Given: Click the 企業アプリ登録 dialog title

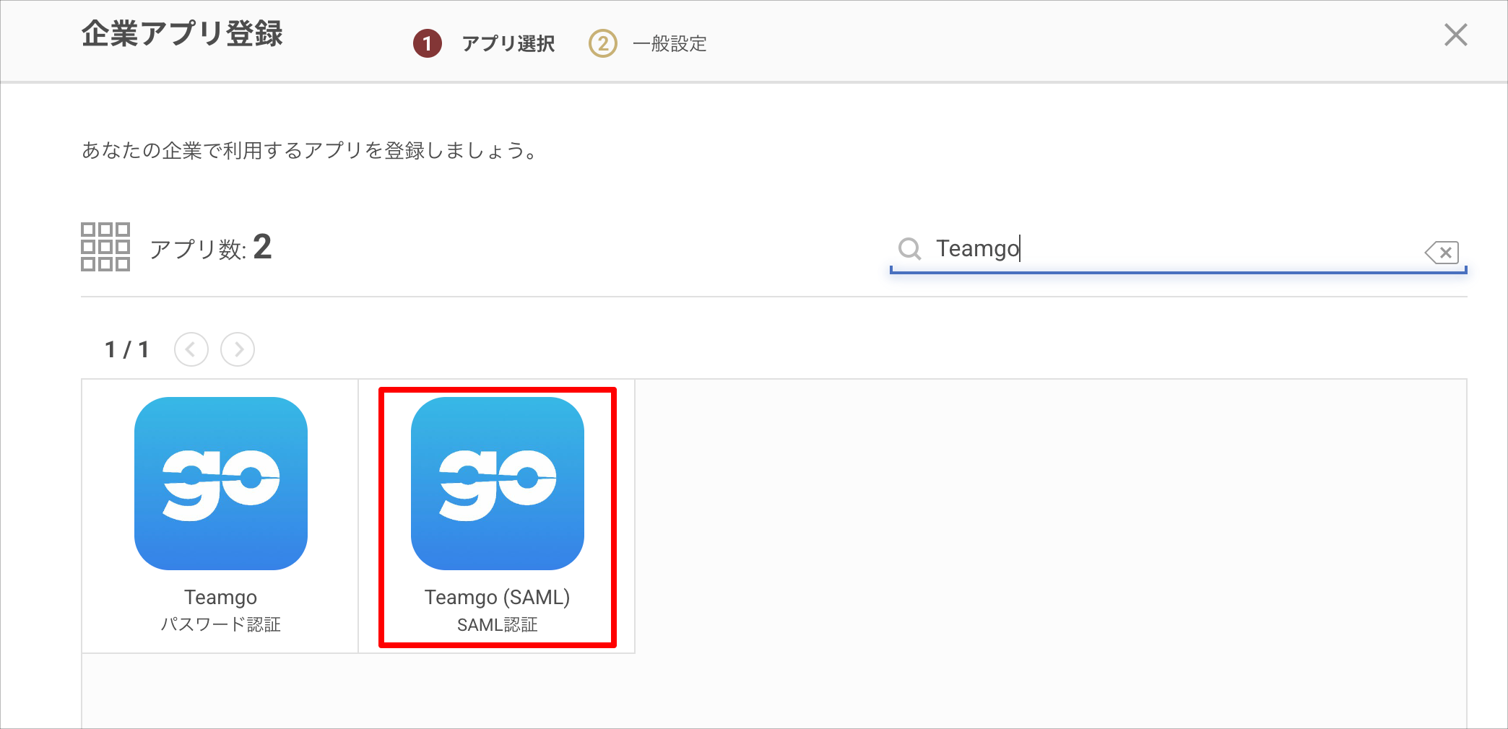Looking at the screenshot, I should (x=182, y=34).
